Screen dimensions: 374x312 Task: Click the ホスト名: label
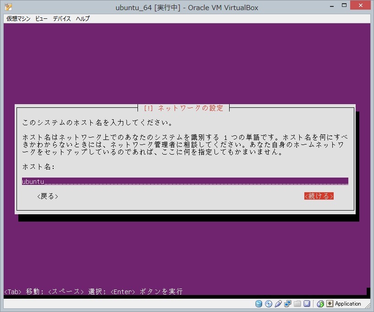click(38, 167)
